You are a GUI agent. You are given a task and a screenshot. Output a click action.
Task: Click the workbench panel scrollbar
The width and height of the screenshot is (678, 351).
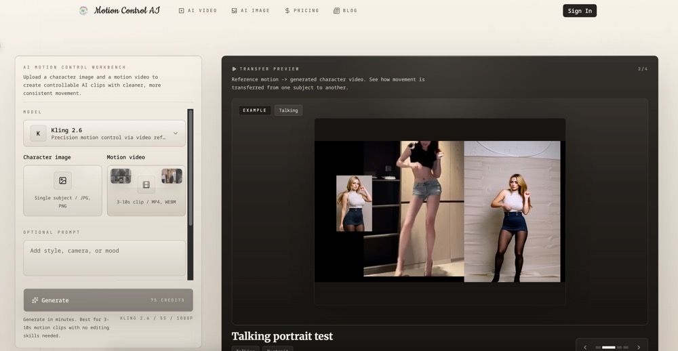[x=191, y=169]
